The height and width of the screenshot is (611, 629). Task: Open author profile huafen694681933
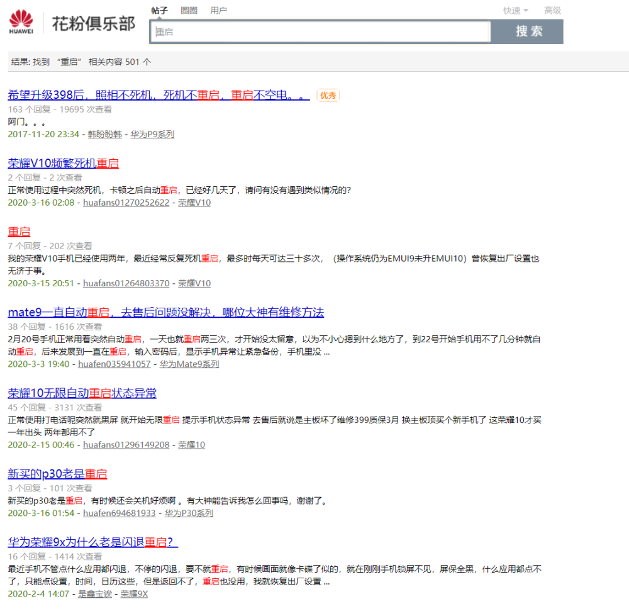pos(119,513)
